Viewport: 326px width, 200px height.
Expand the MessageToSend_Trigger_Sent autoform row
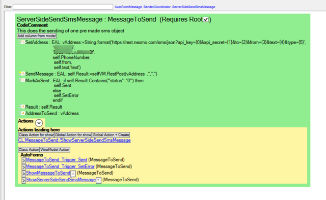(23, 160)
